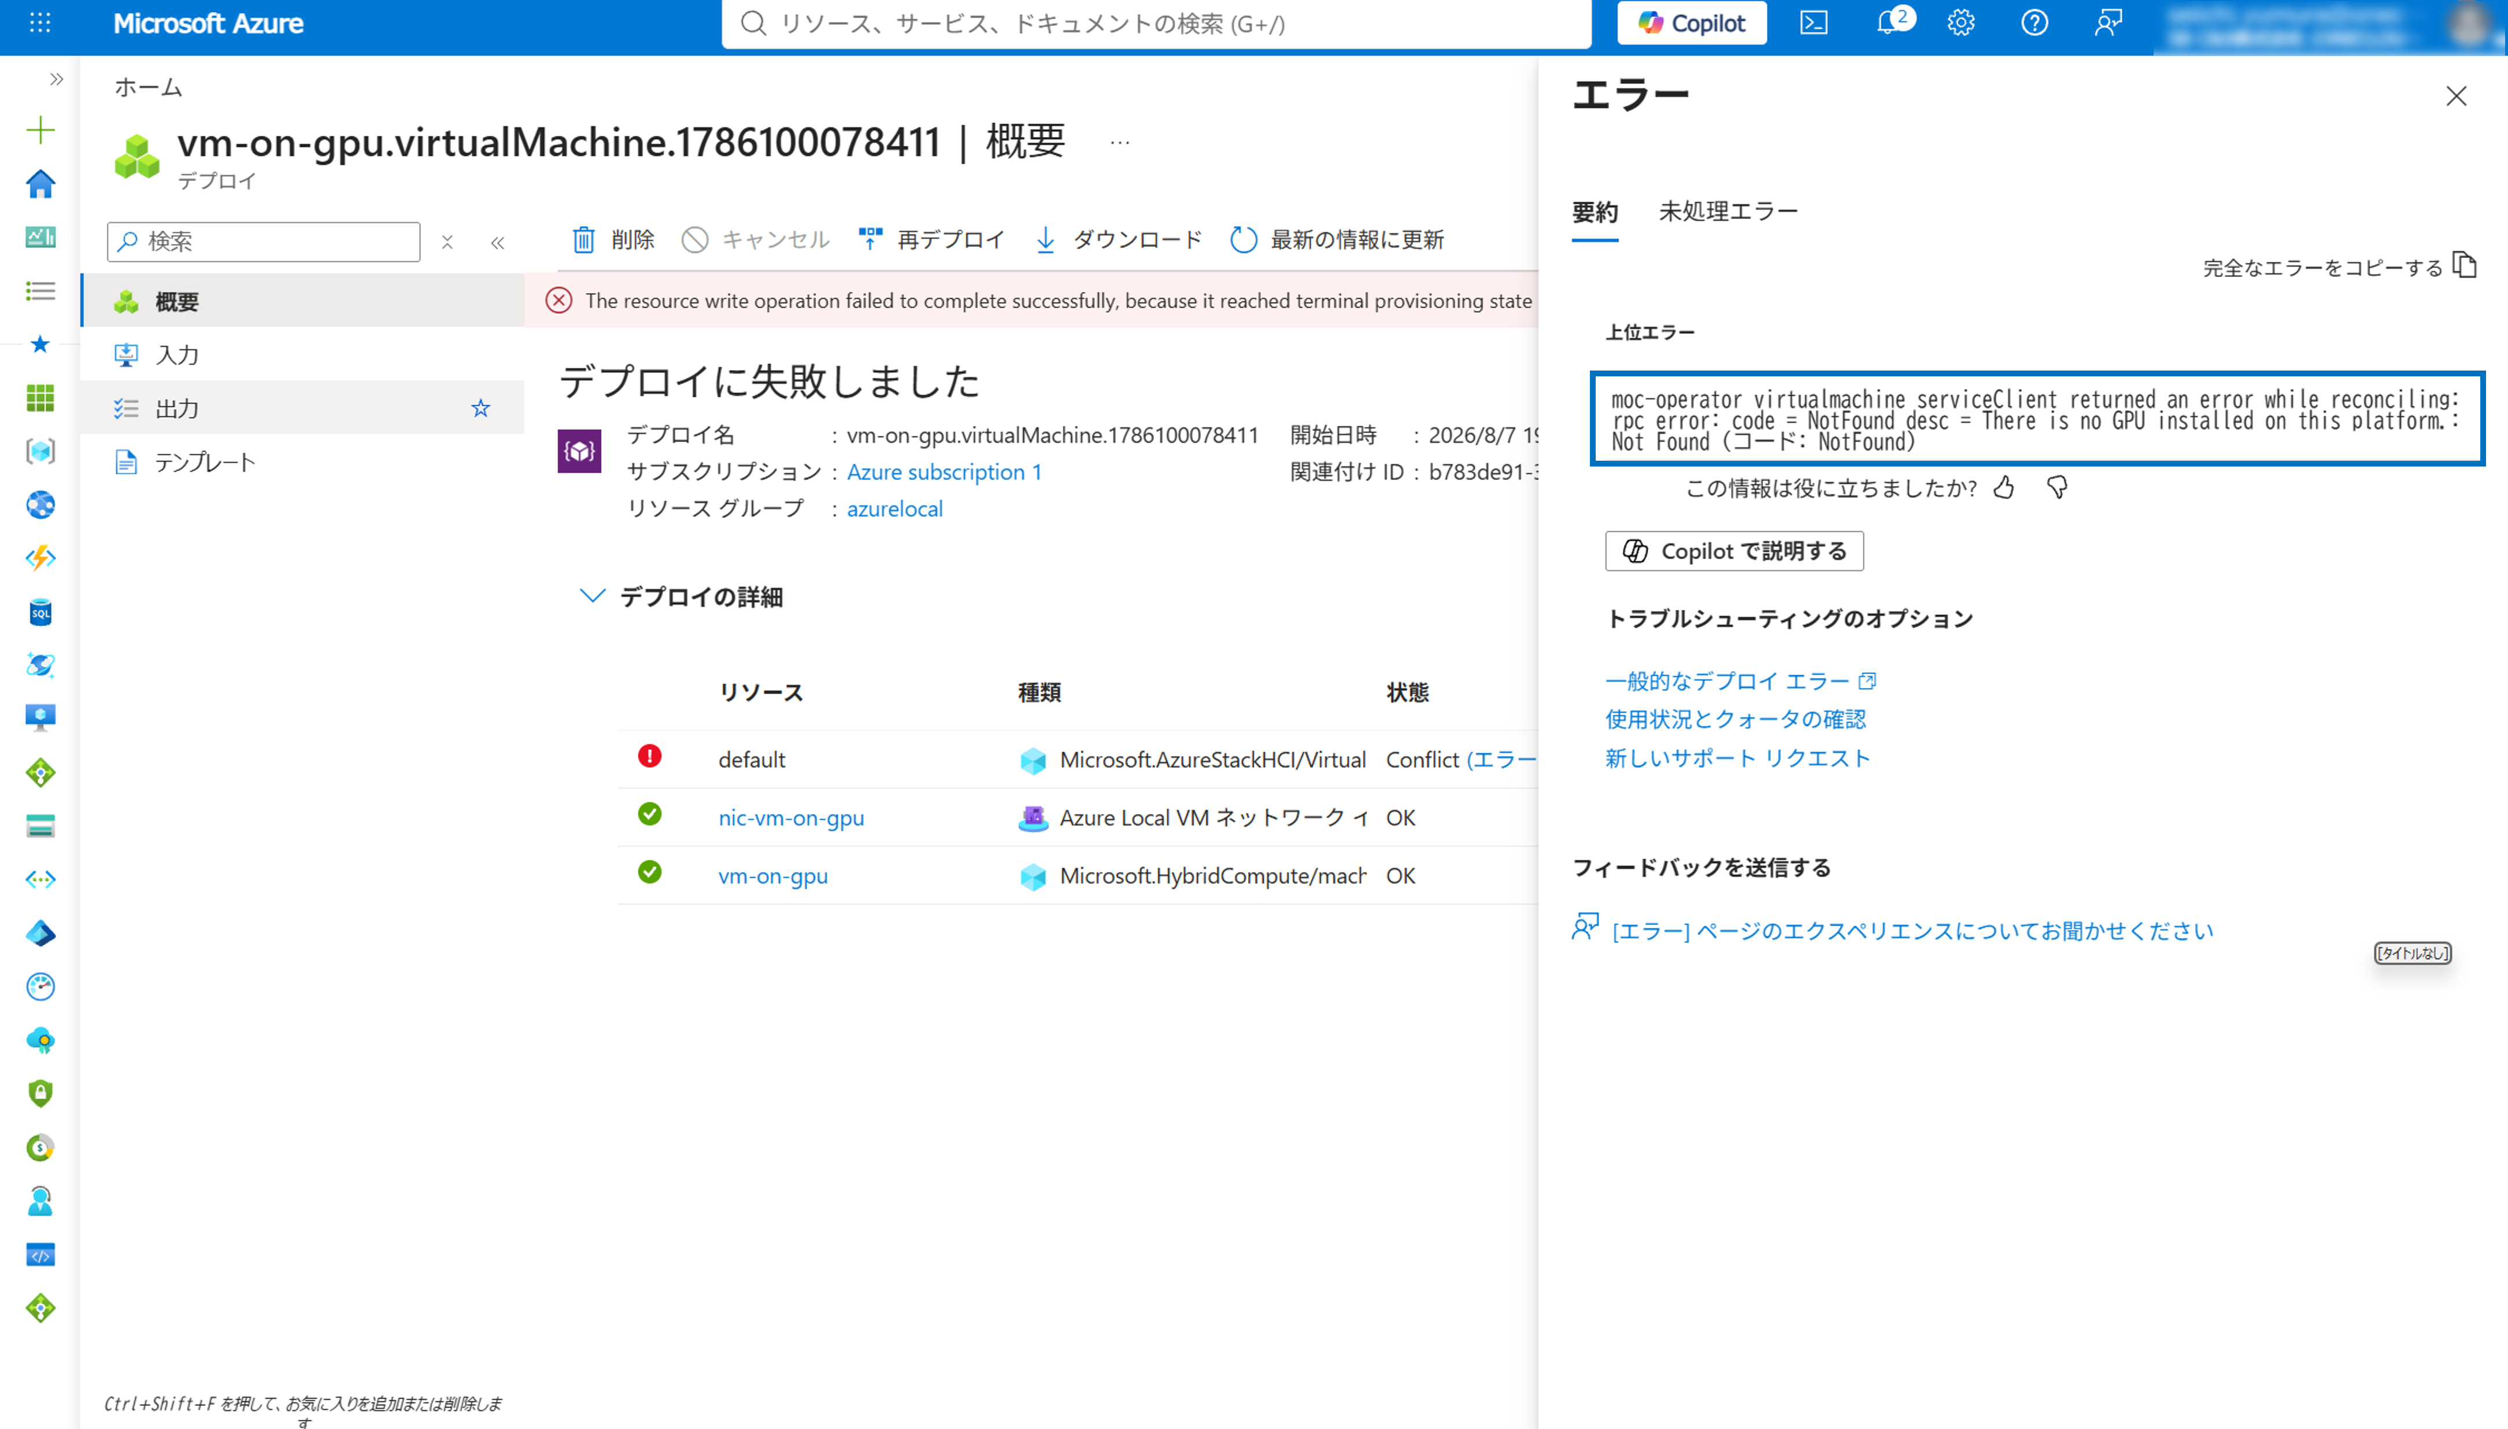Open the vm-on-gpu resource link

tap(772, 875)
